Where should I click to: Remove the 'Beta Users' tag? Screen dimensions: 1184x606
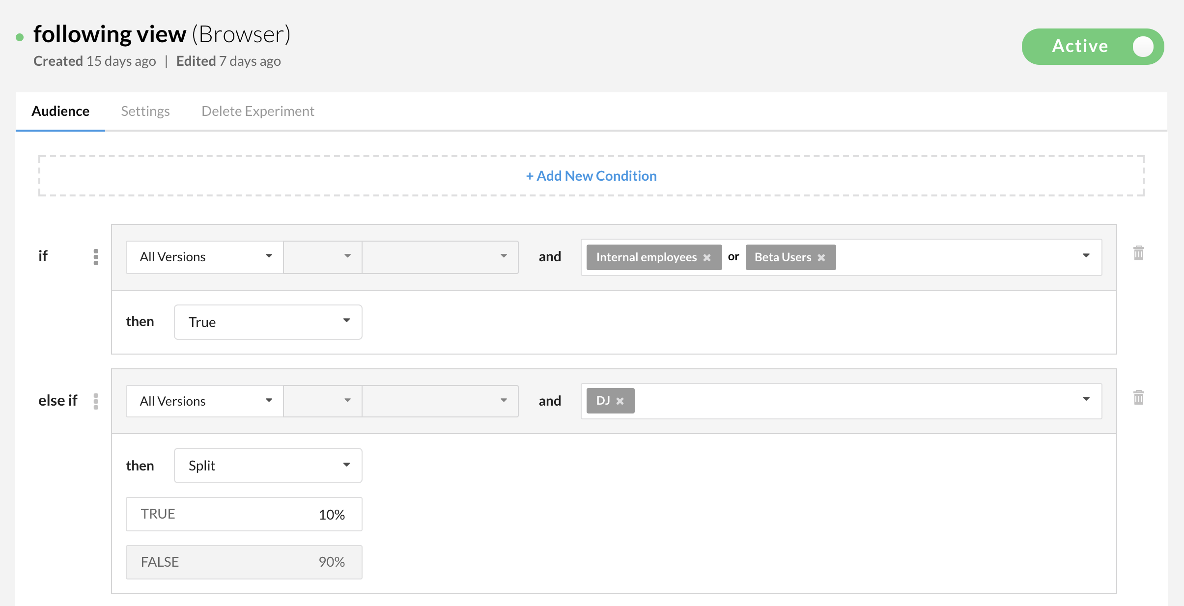pos(821,258)
